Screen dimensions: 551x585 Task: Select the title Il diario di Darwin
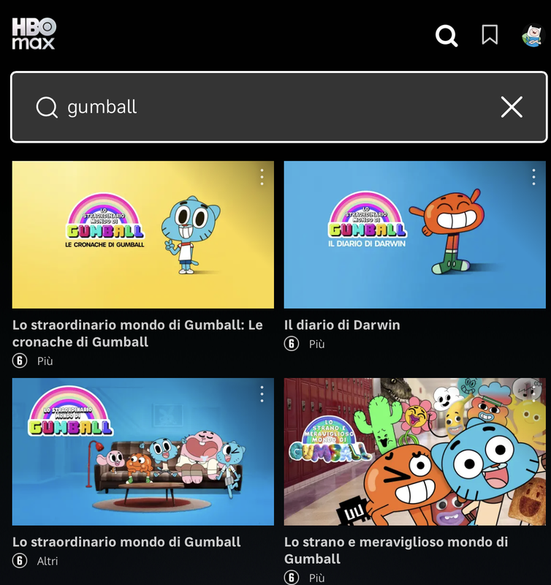point(342,325)
